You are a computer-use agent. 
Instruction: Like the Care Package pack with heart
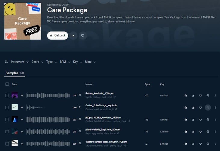(x=83, y=36)
